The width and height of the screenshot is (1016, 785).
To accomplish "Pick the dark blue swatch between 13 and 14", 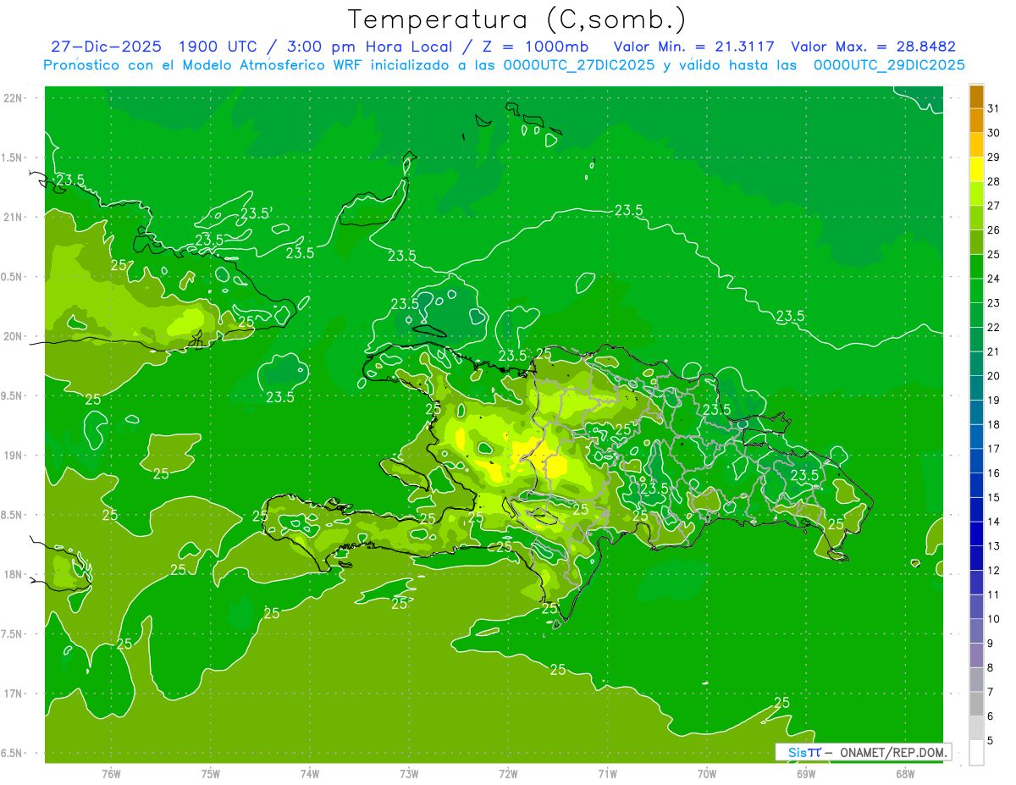I will 976,533.
